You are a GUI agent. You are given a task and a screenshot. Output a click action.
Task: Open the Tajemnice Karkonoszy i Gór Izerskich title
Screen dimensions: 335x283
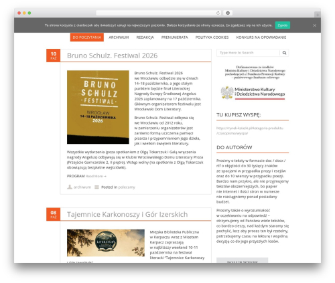click(x=127, y=214)
